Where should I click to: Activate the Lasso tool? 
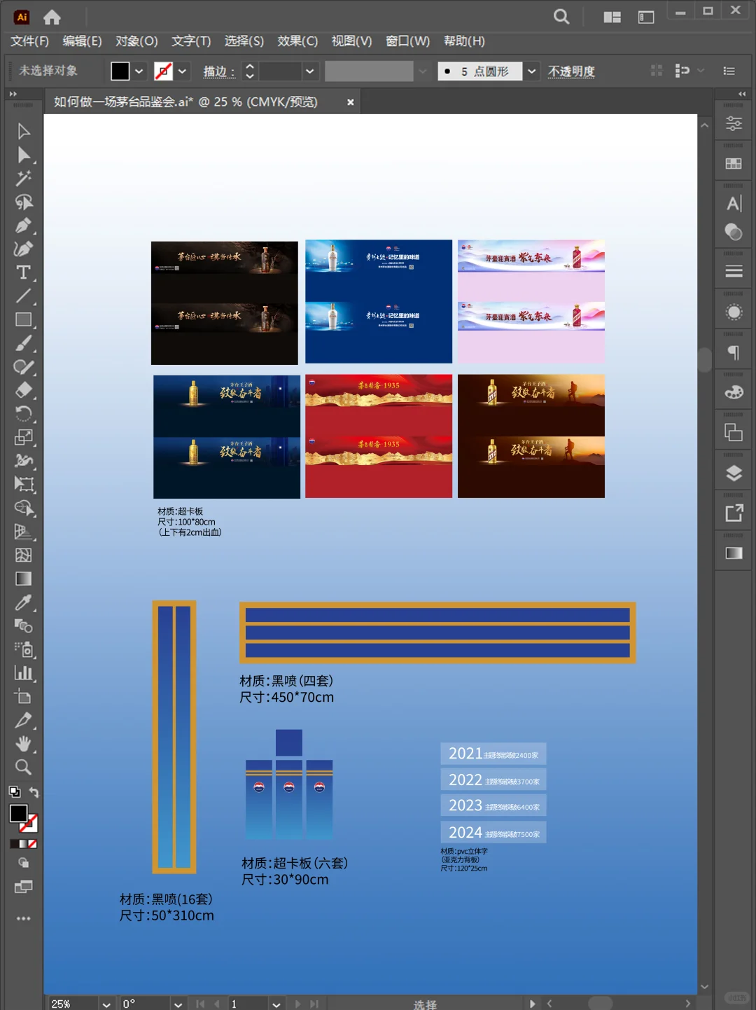click(x=24, y=202)
